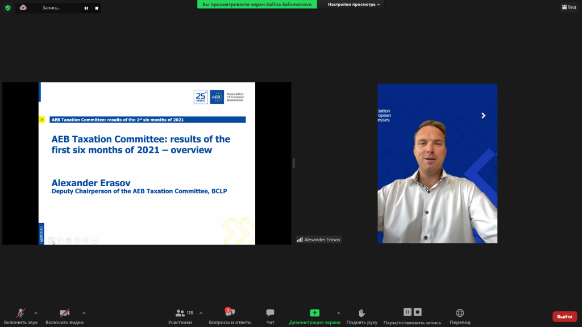Expand video options arrow beside camera
This screenshot has width=582, height=327.
point(84,313)
